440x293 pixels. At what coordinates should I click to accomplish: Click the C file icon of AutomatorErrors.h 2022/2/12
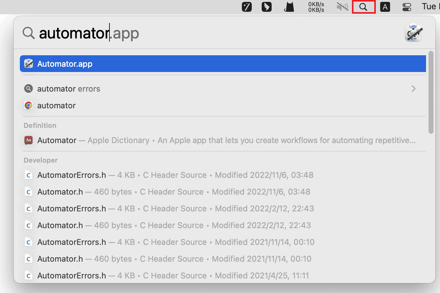pyautogui.click(x=29, y=209)
